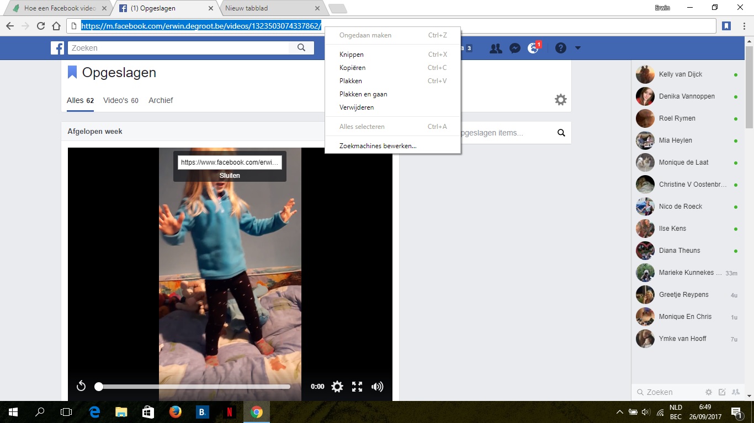
Task: Click the Sluiten button on video overlay
Action: (x=230, y=176)
